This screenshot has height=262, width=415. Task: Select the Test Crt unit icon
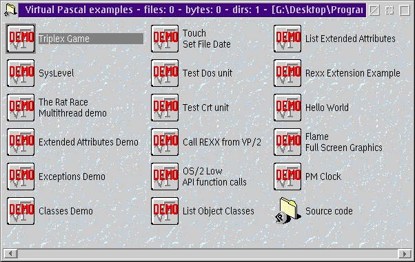[165, 108]
